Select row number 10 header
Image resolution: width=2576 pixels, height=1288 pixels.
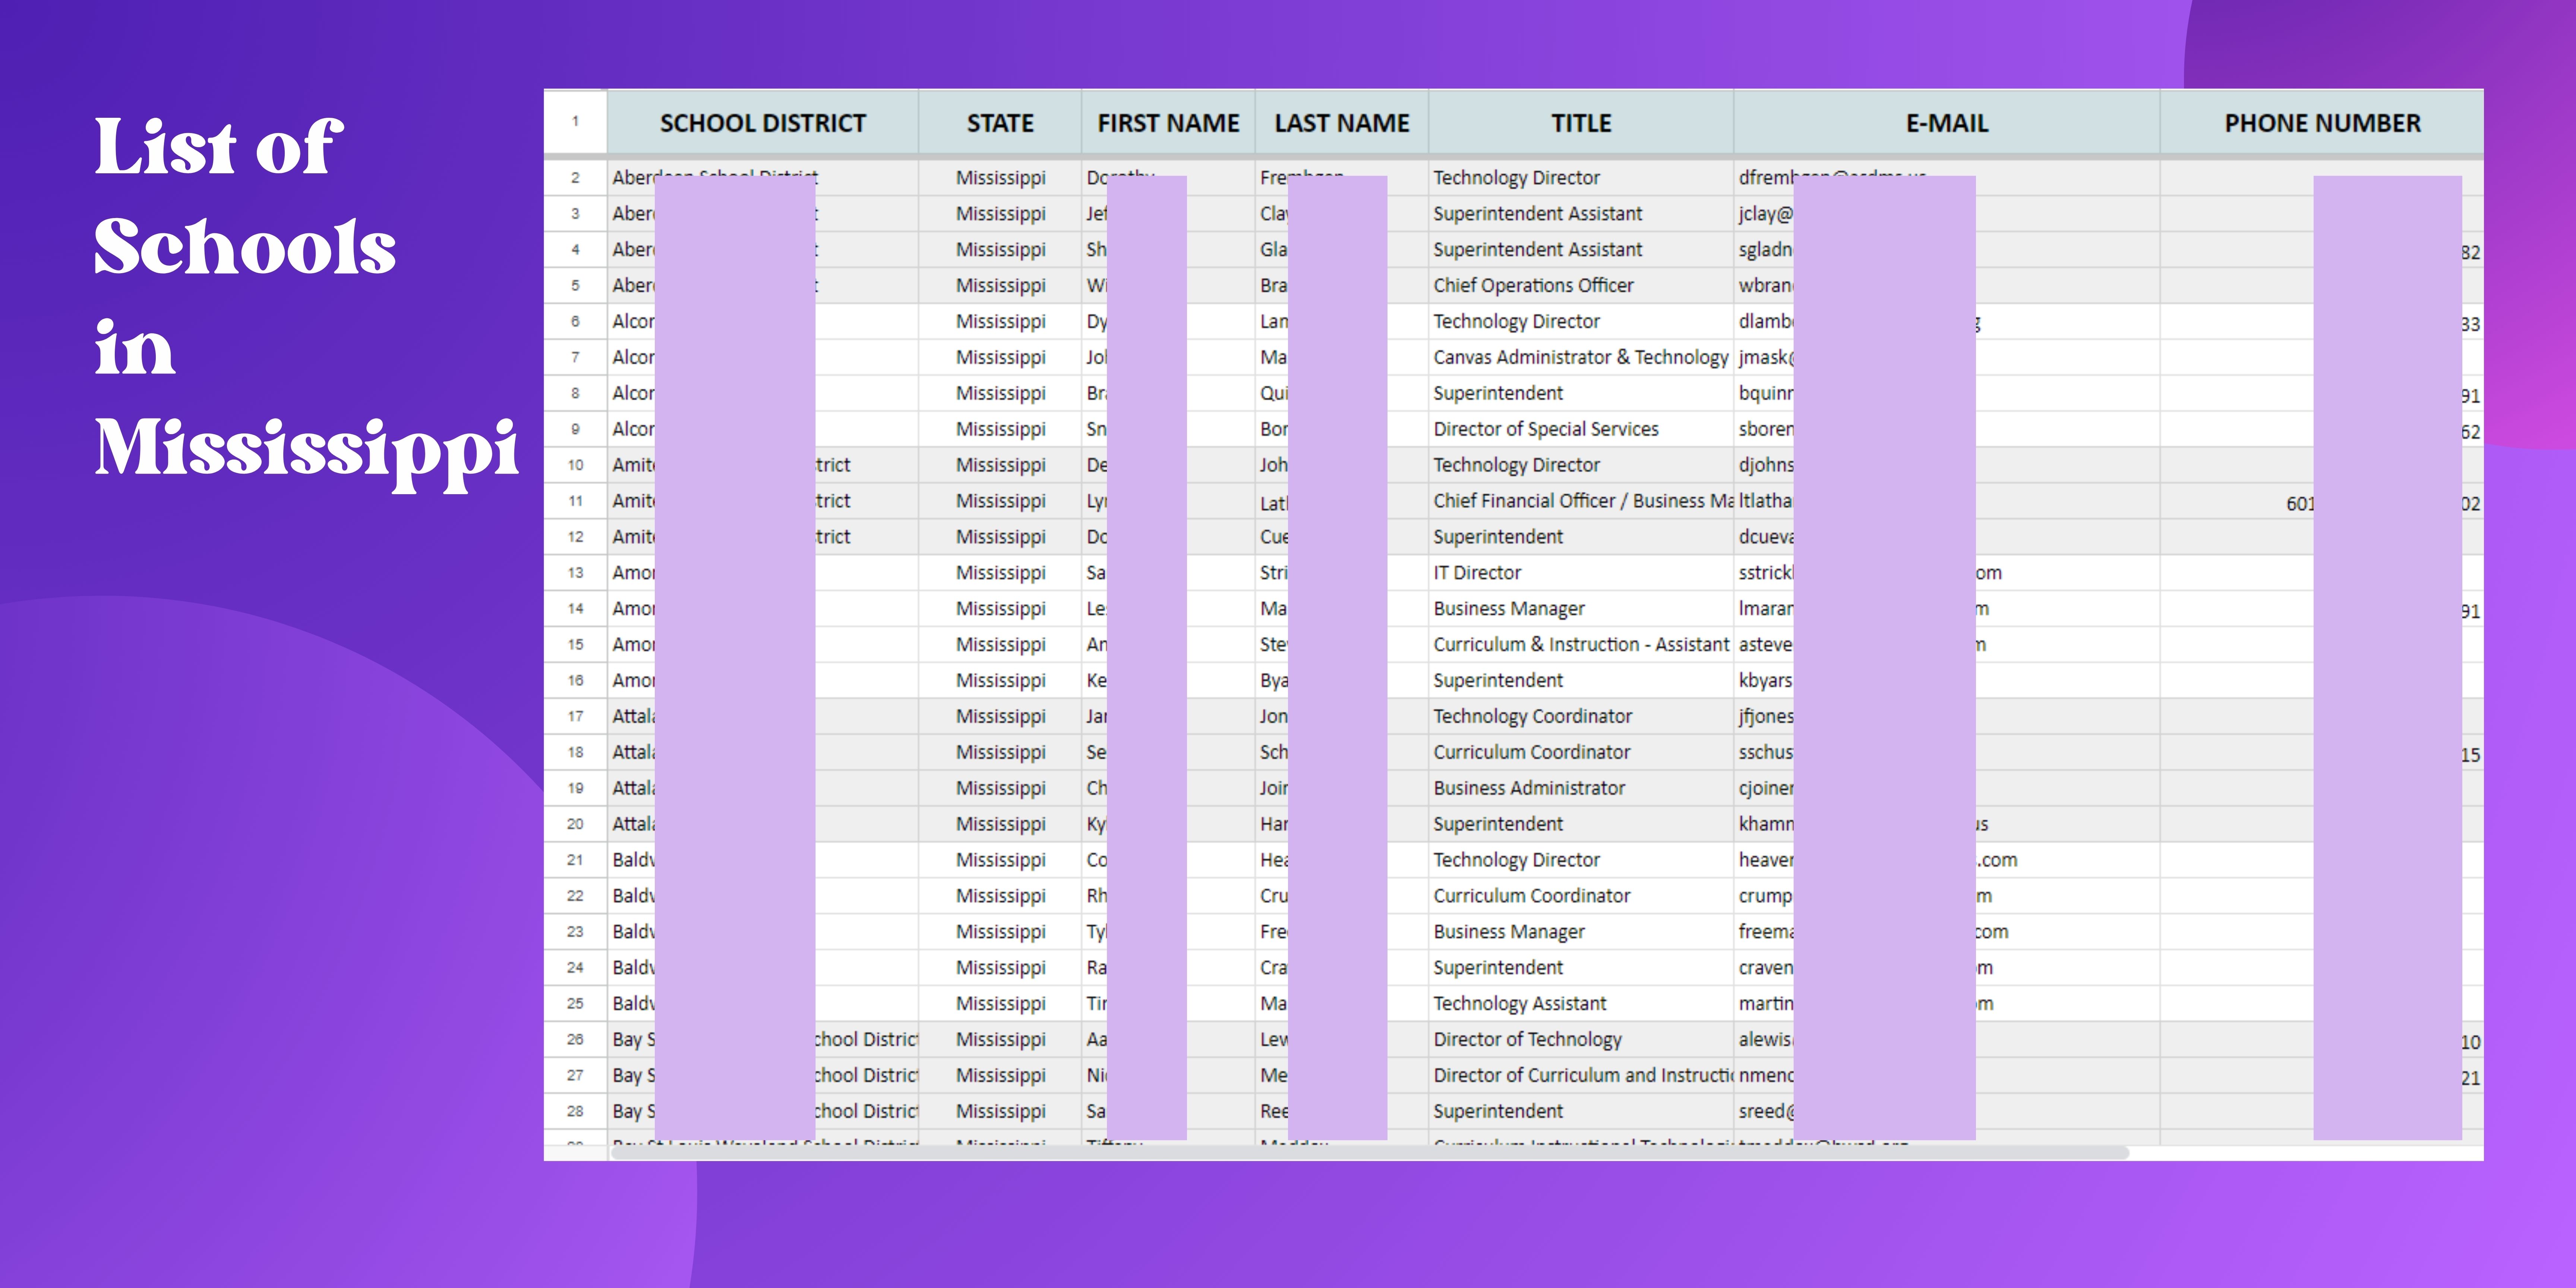coord(575,465)
